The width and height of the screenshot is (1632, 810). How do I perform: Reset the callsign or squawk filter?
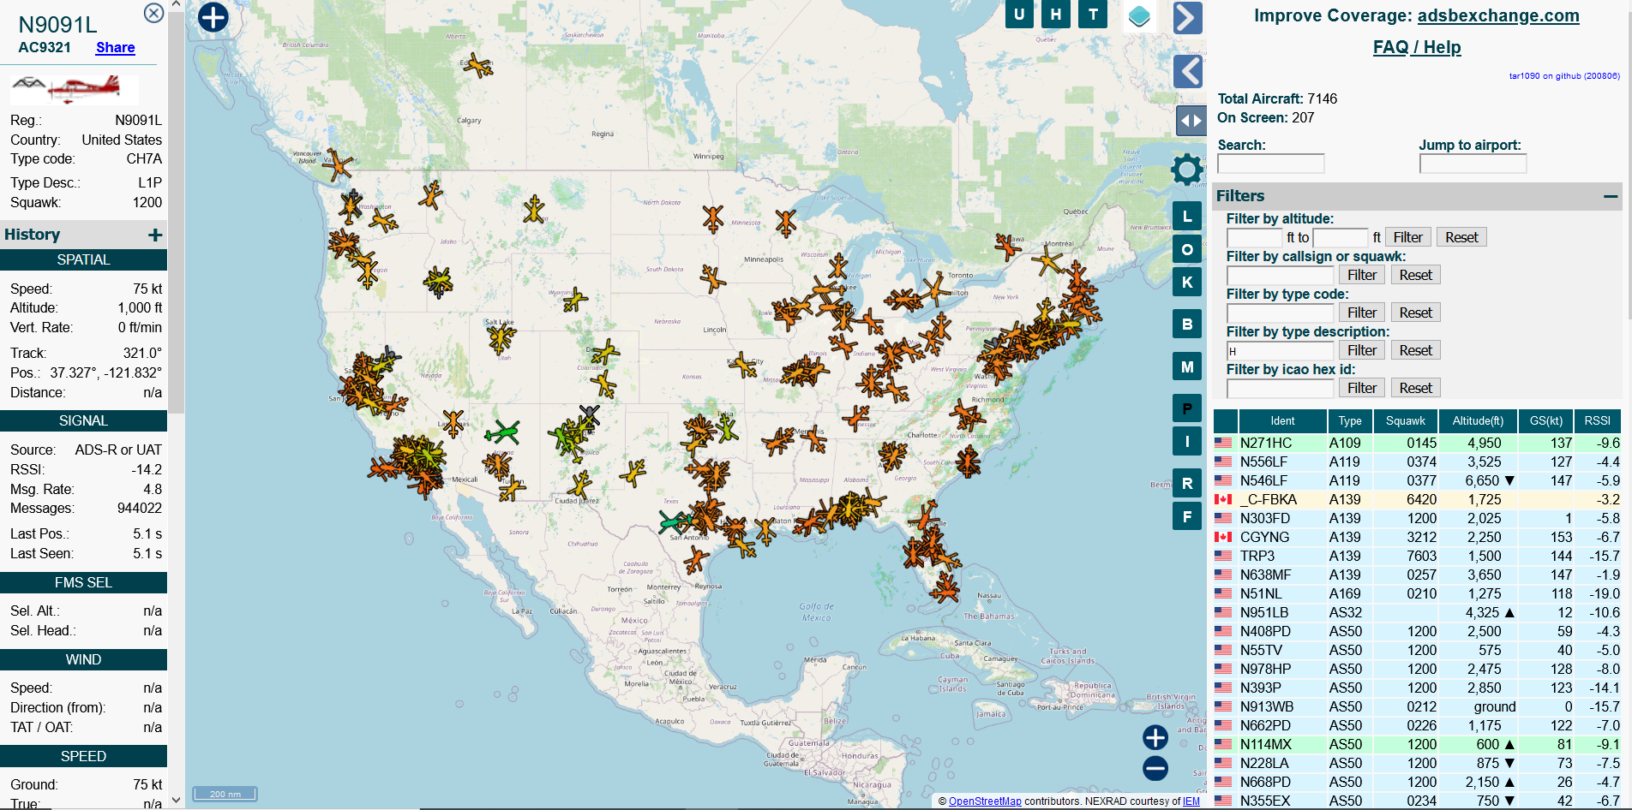click(x=1416, y=275)
